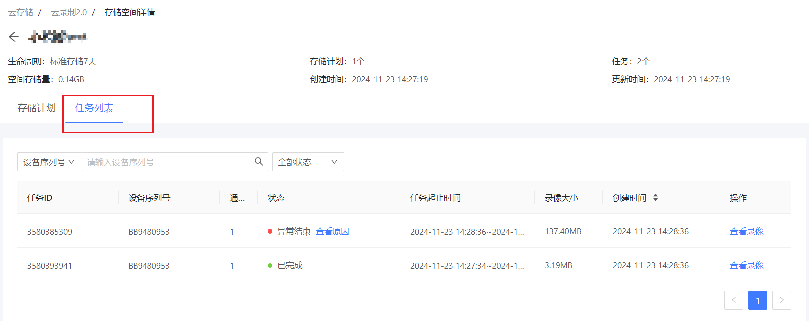Click 查看原因 link for failed task
The image size is (809, 321).
[x=332, y=231]
